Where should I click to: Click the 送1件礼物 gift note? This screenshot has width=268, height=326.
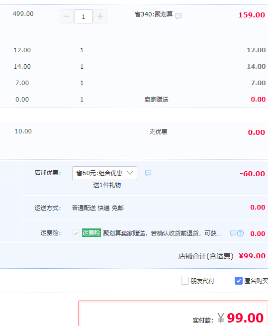[107, 185]
